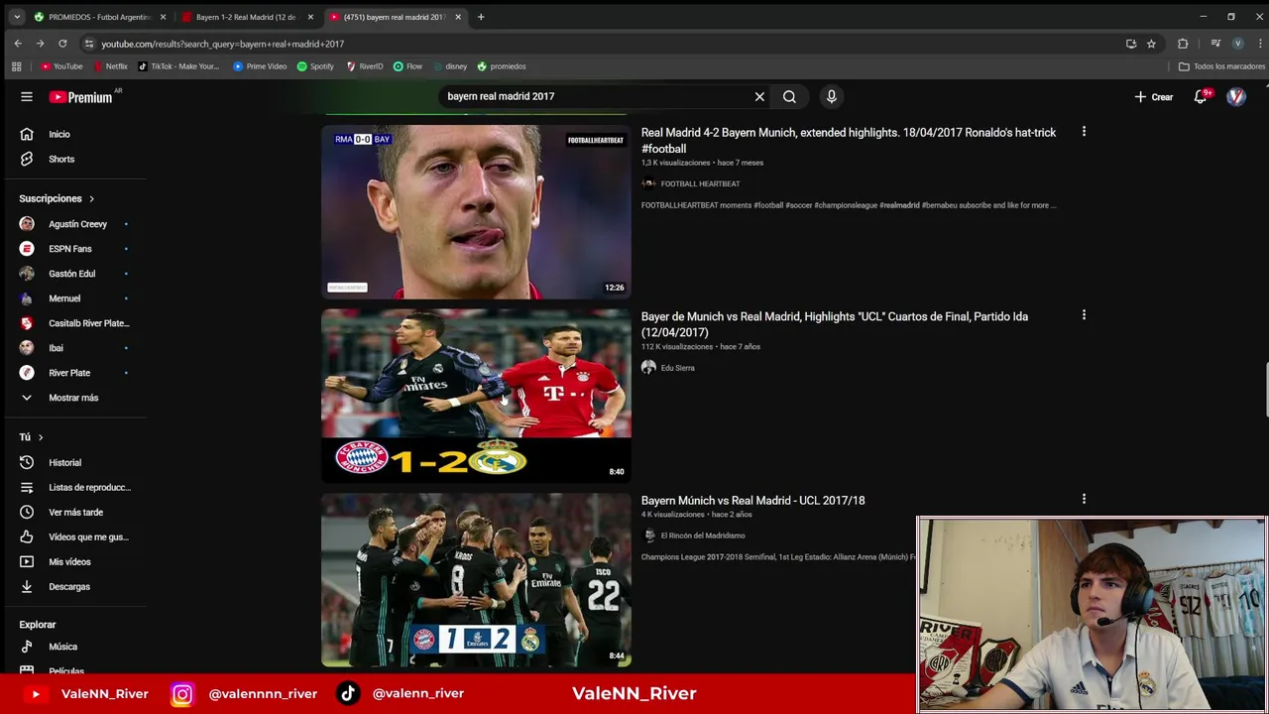Expand the Suscripciones section
Screen dimensions: 1269x714
tap(57, 198)
